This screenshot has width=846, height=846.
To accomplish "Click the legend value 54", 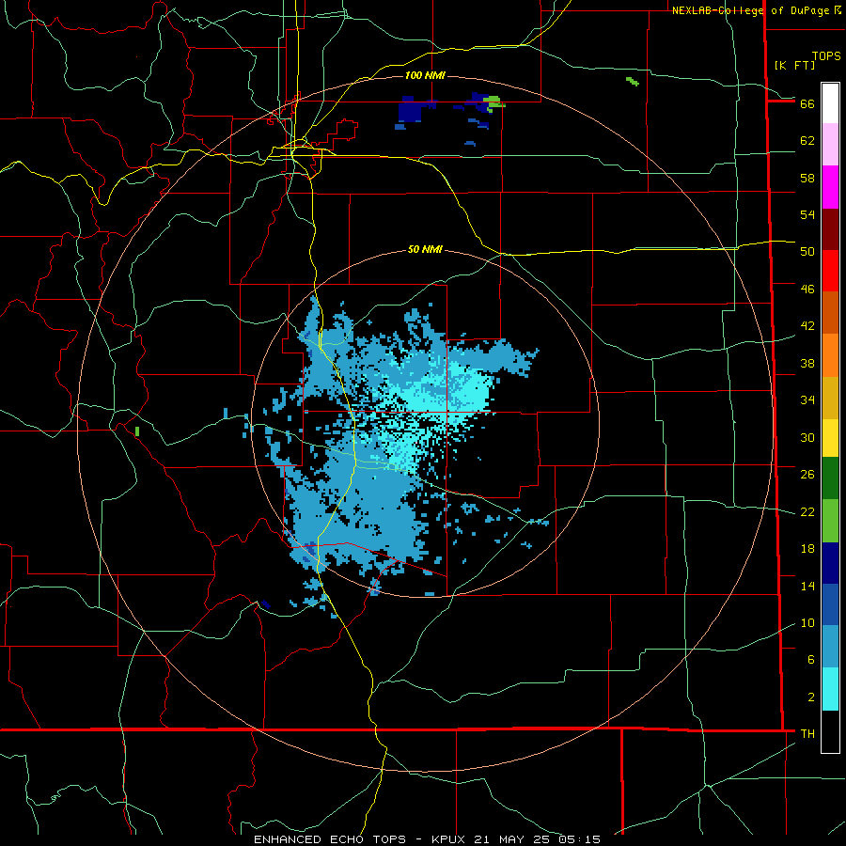I will (807, 214).
